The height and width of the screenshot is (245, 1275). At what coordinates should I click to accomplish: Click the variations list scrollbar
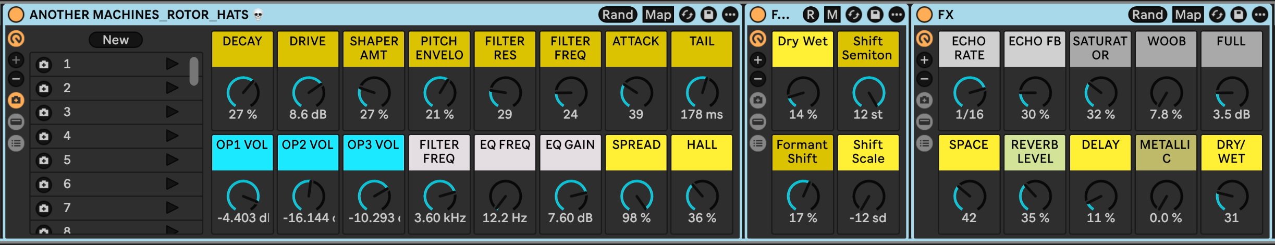click(194, 71)
